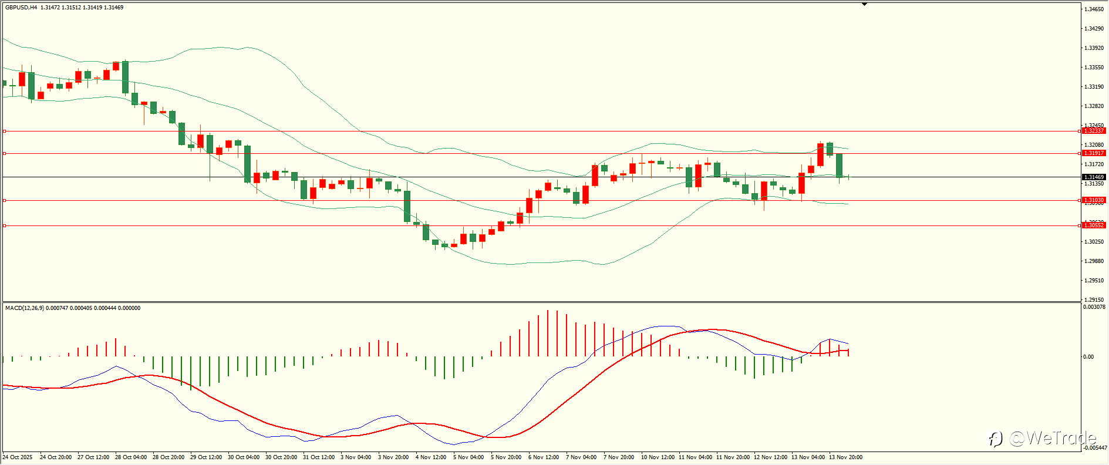Image resolution: width=1109 pixels, height=465 pixels.
Task: Click the 28 Oct 04:00 time label
Action: 131,457
